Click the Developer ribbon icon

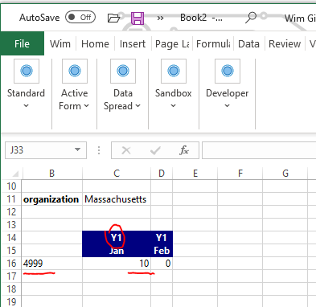tap(228, 71)
